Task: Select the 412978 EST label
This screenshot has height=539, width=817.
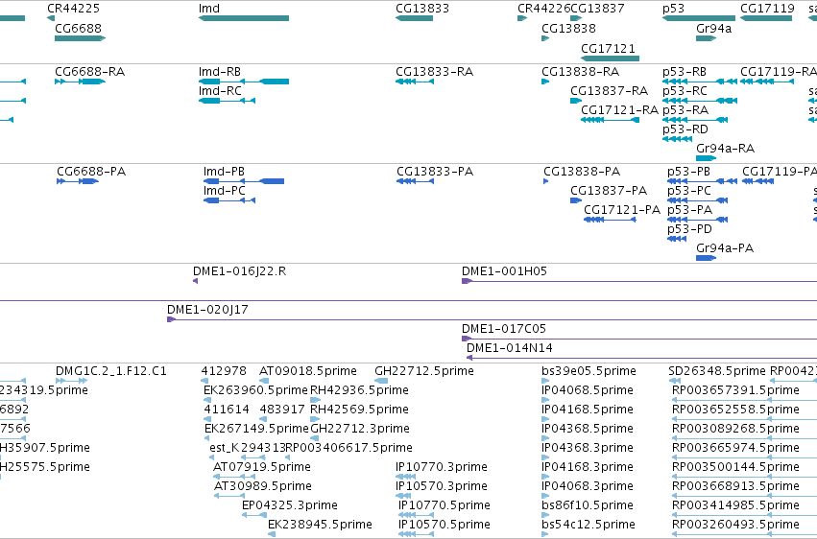Action: [224, 371]
